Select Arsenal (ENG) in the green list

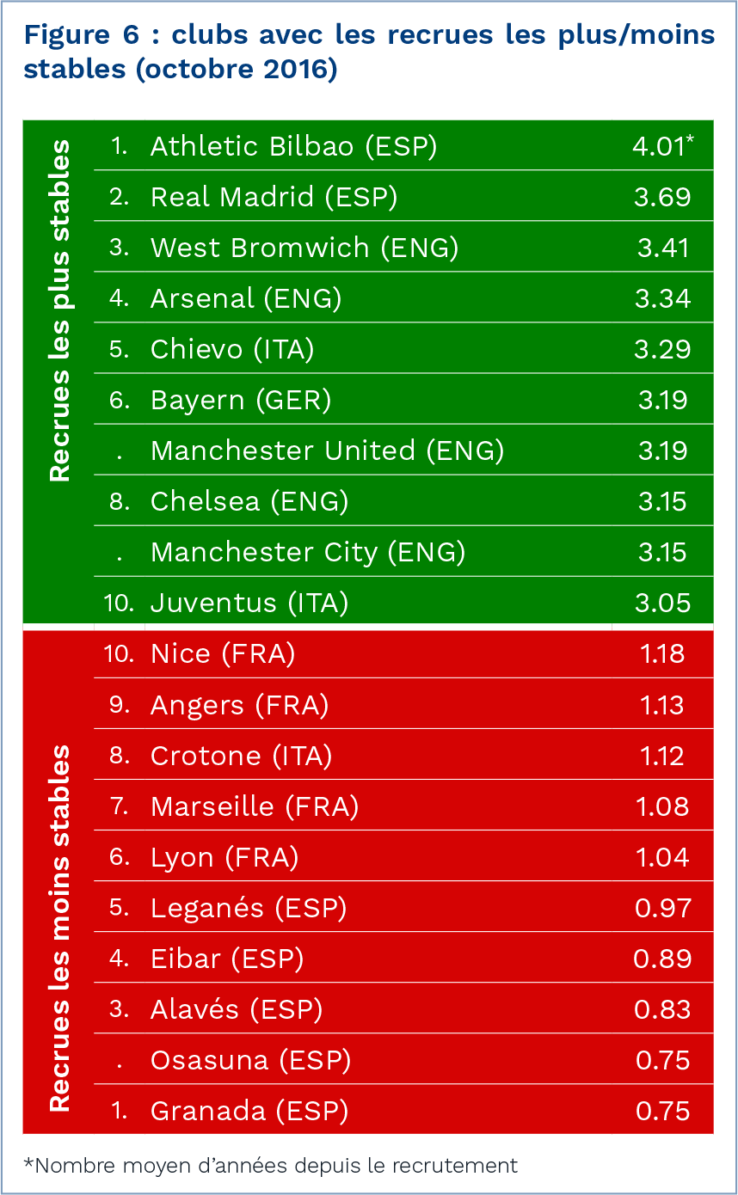(246, 298)
